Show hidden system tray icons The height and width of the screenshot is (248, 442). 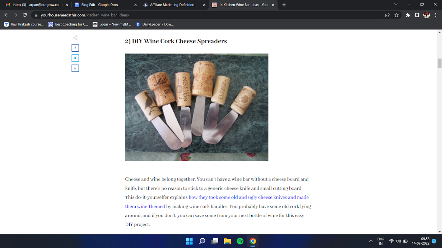point(371,241)
